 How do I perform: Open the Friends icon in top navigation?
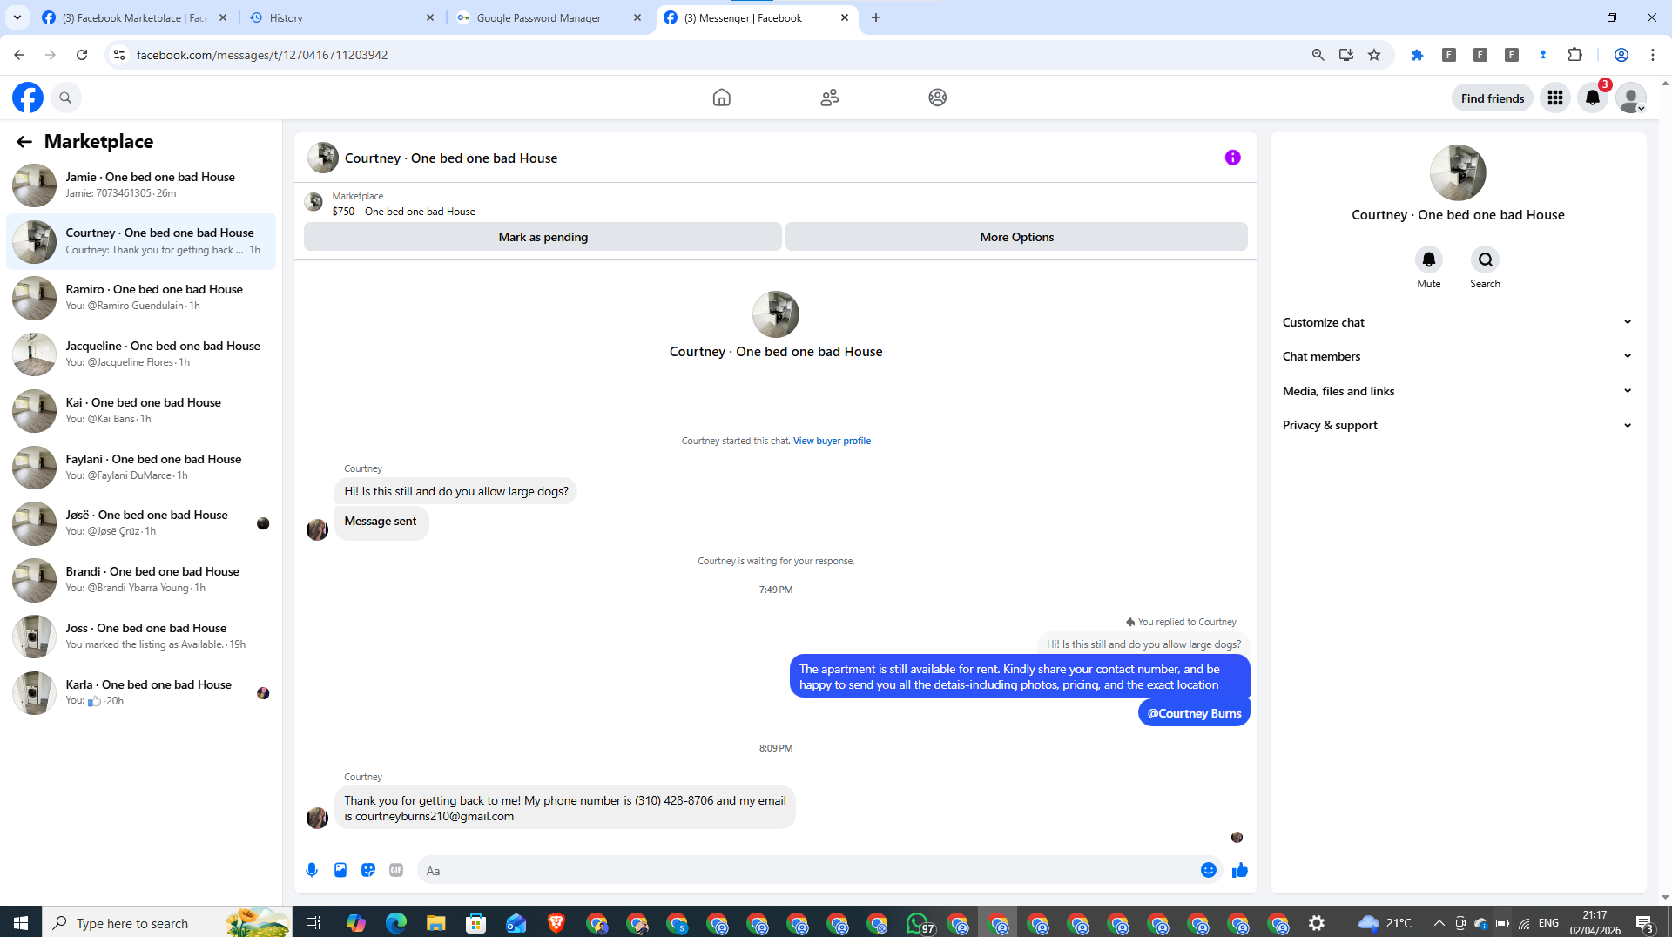click(x=829, y=98)
